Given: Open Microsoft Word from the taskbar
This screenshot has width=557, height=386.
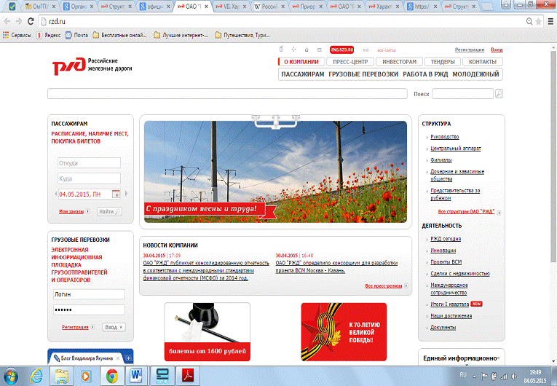Looking at the screenshot, I should tap(136, 375).
